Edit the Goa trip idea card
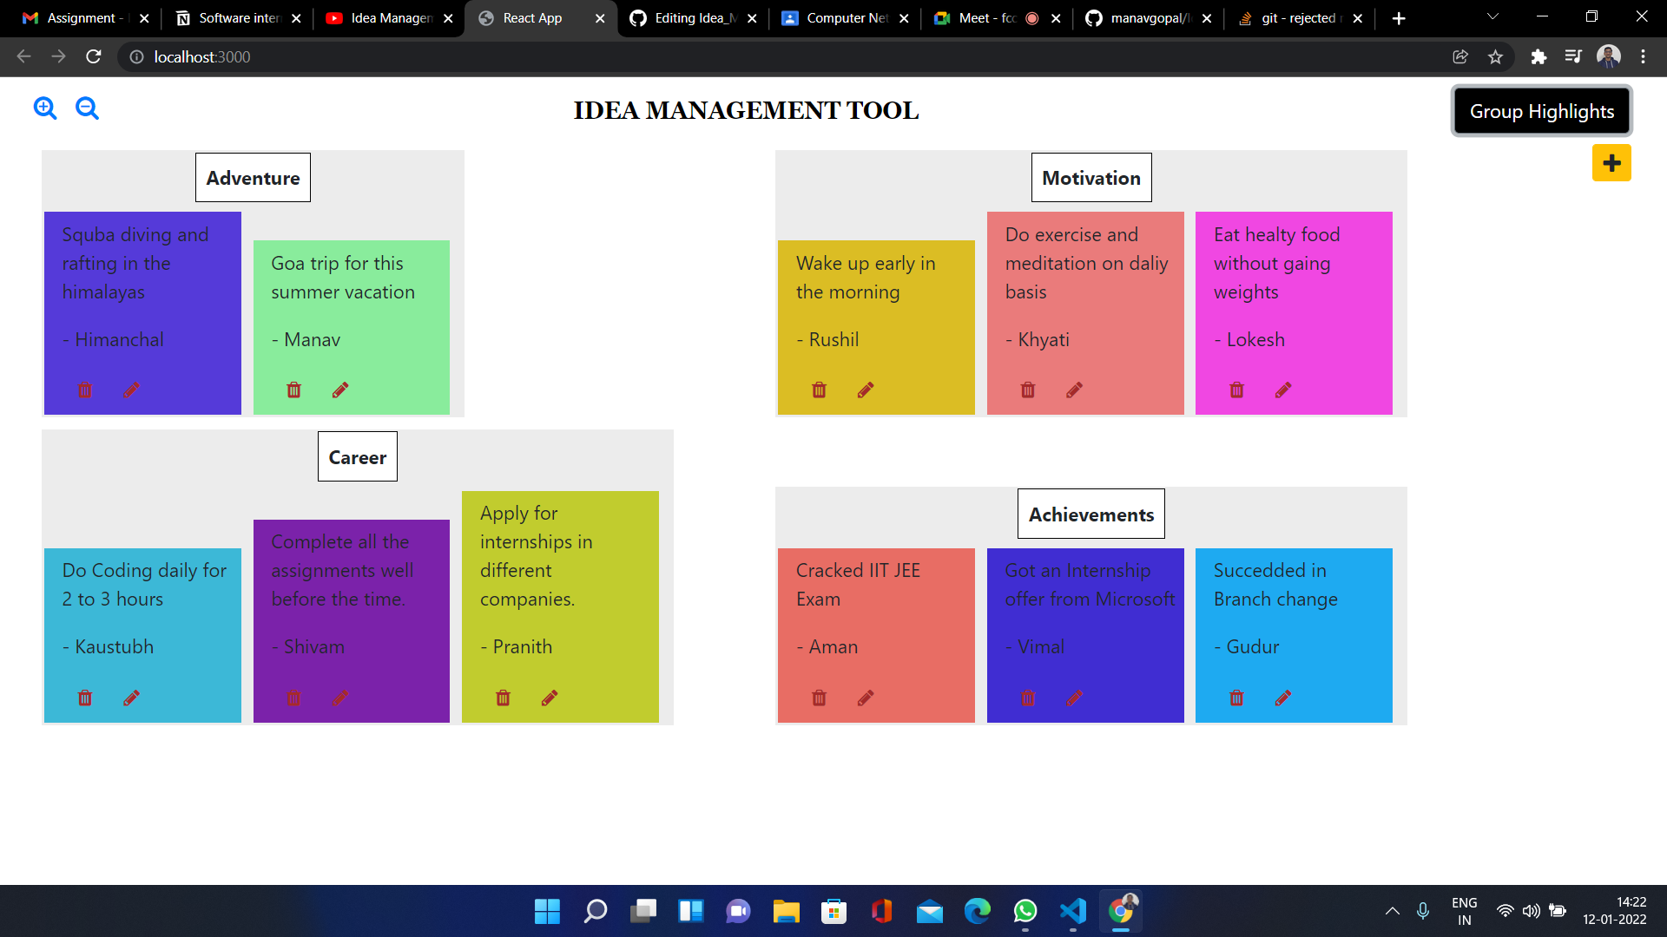Screen dimensions: 1667x937 click(x=339, y=390)
